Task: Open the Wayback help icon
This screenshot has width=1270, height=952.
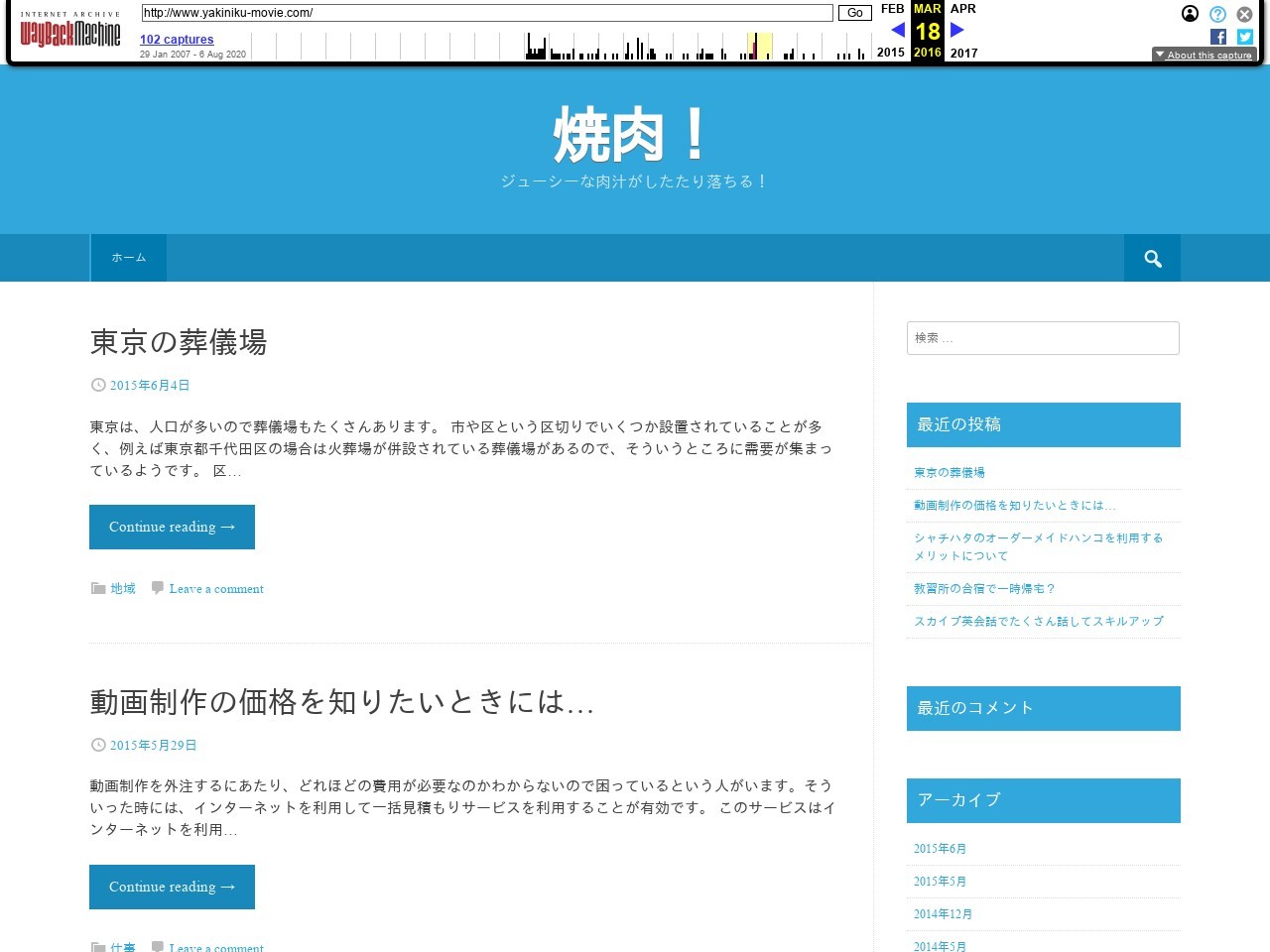Action: point(1217,14)
